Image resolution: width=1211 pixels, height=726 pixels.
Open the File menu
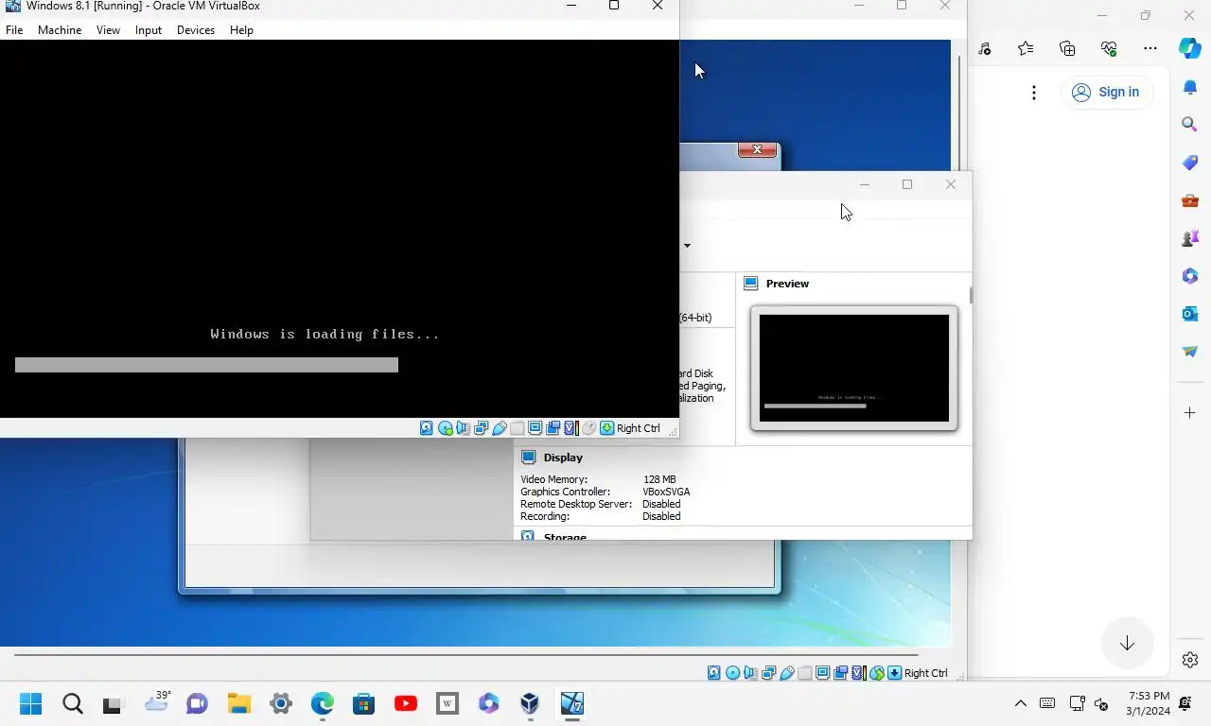click(14, 30)
